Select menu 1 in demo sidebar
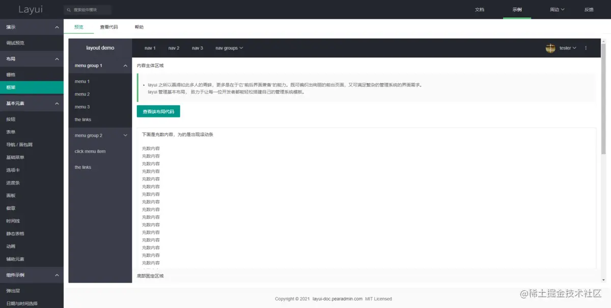Image resolution: width=611 pixels, height=308 pixels. click(x=100, y=81)
